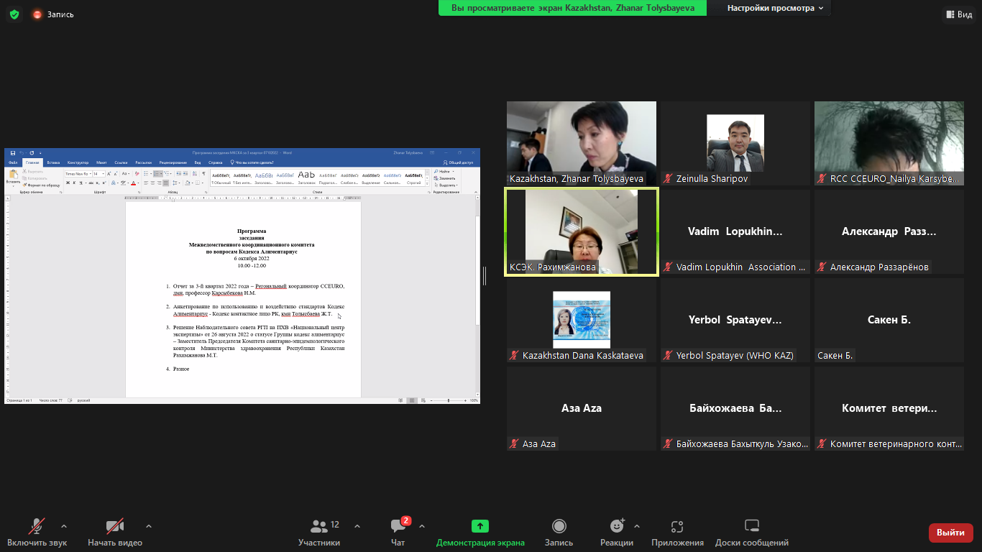Open the Apps (Приложения) panel
This screenshot has width=982, height=552.
pyautogui.click(x=676, y=533)
